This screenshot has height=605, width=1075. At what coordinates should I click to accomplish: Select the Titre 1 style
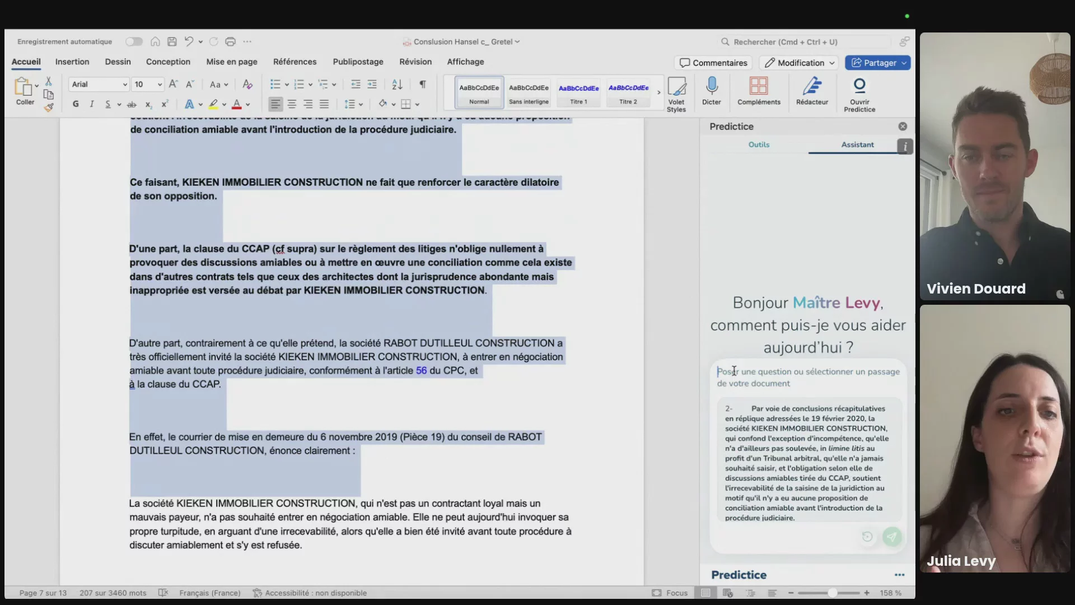click(578, 92)
